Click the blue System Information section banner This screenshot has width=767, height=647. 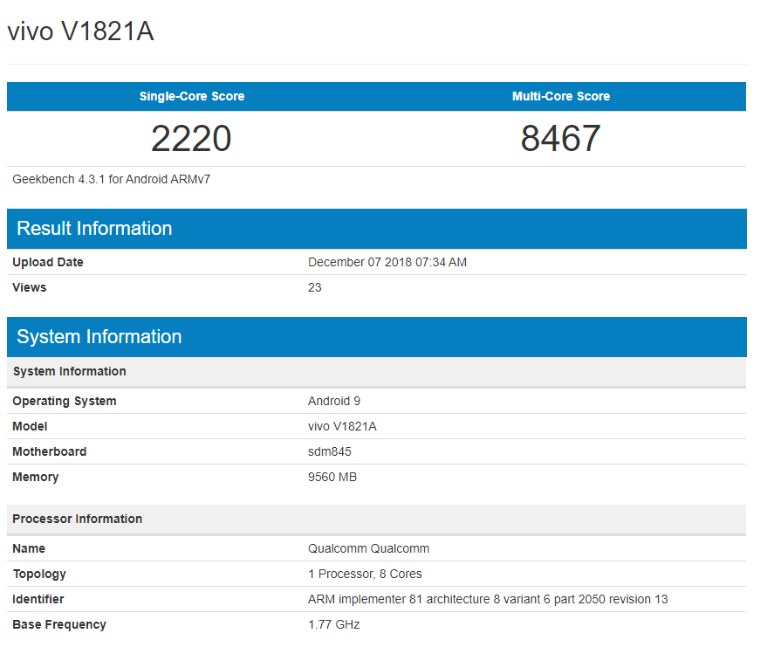377,337
